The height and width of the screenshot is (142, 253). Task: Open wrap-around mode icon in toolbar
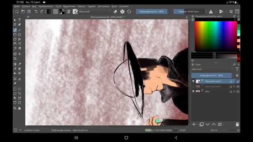coord(231,11)
